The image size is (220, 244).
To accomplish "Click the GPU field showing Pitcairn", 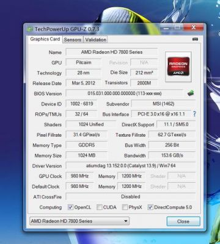I will tap(84, 62).
